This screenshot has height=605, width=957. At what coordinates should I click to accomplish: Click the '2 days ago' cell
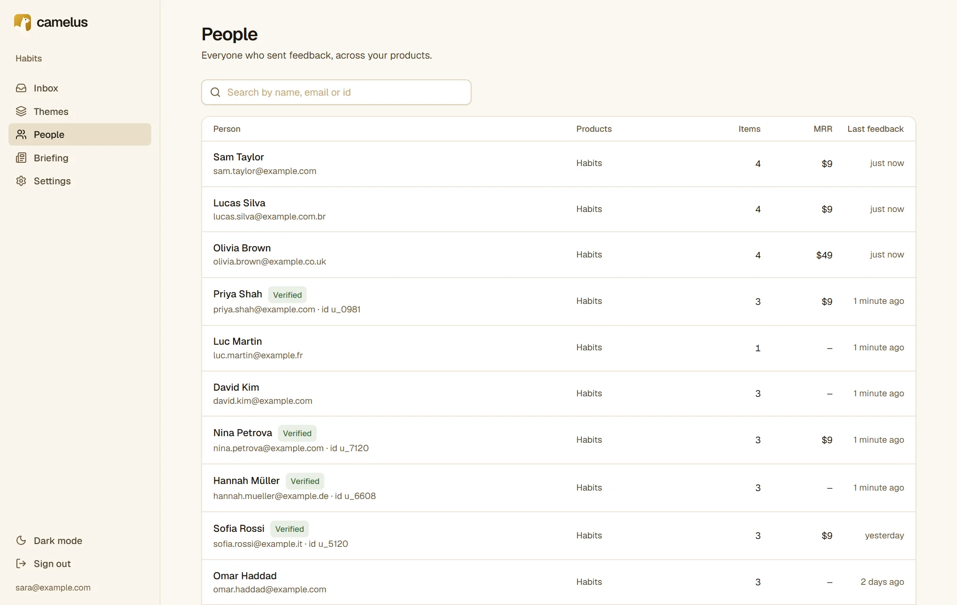882,582
